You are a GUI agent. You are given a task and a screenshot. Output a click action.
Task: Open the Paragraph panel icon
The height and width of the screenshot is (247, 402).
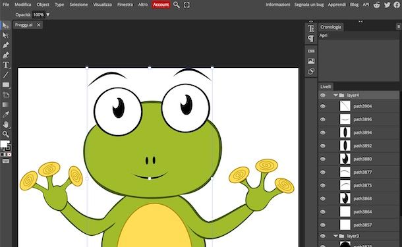pyautogui.click(x=311, y=39)
